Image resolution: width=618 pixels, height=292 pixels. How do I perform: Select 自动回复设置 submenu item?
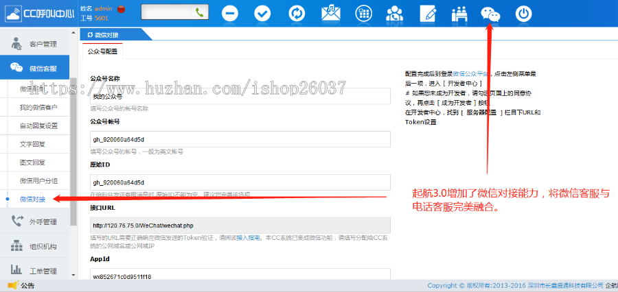(38, 126)
